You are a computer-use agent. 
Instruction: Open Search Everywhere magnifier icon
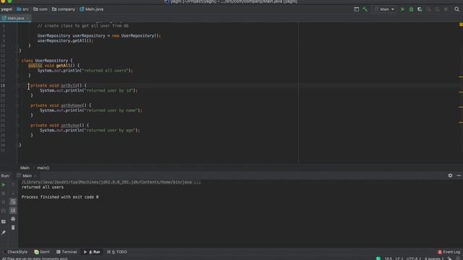(456, 9)
